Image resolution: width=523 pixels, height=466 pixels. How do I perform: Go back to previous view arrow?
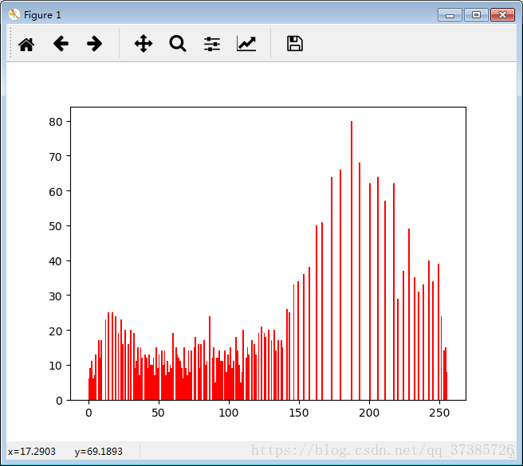[61, 44]
